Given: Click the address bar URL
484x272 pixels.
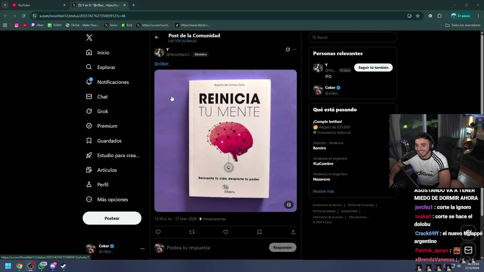Looking at the screenshot, I should pos(82,16).
